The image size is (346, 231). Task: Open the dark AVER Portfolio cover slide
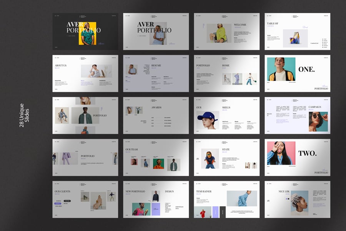point(85,32)
